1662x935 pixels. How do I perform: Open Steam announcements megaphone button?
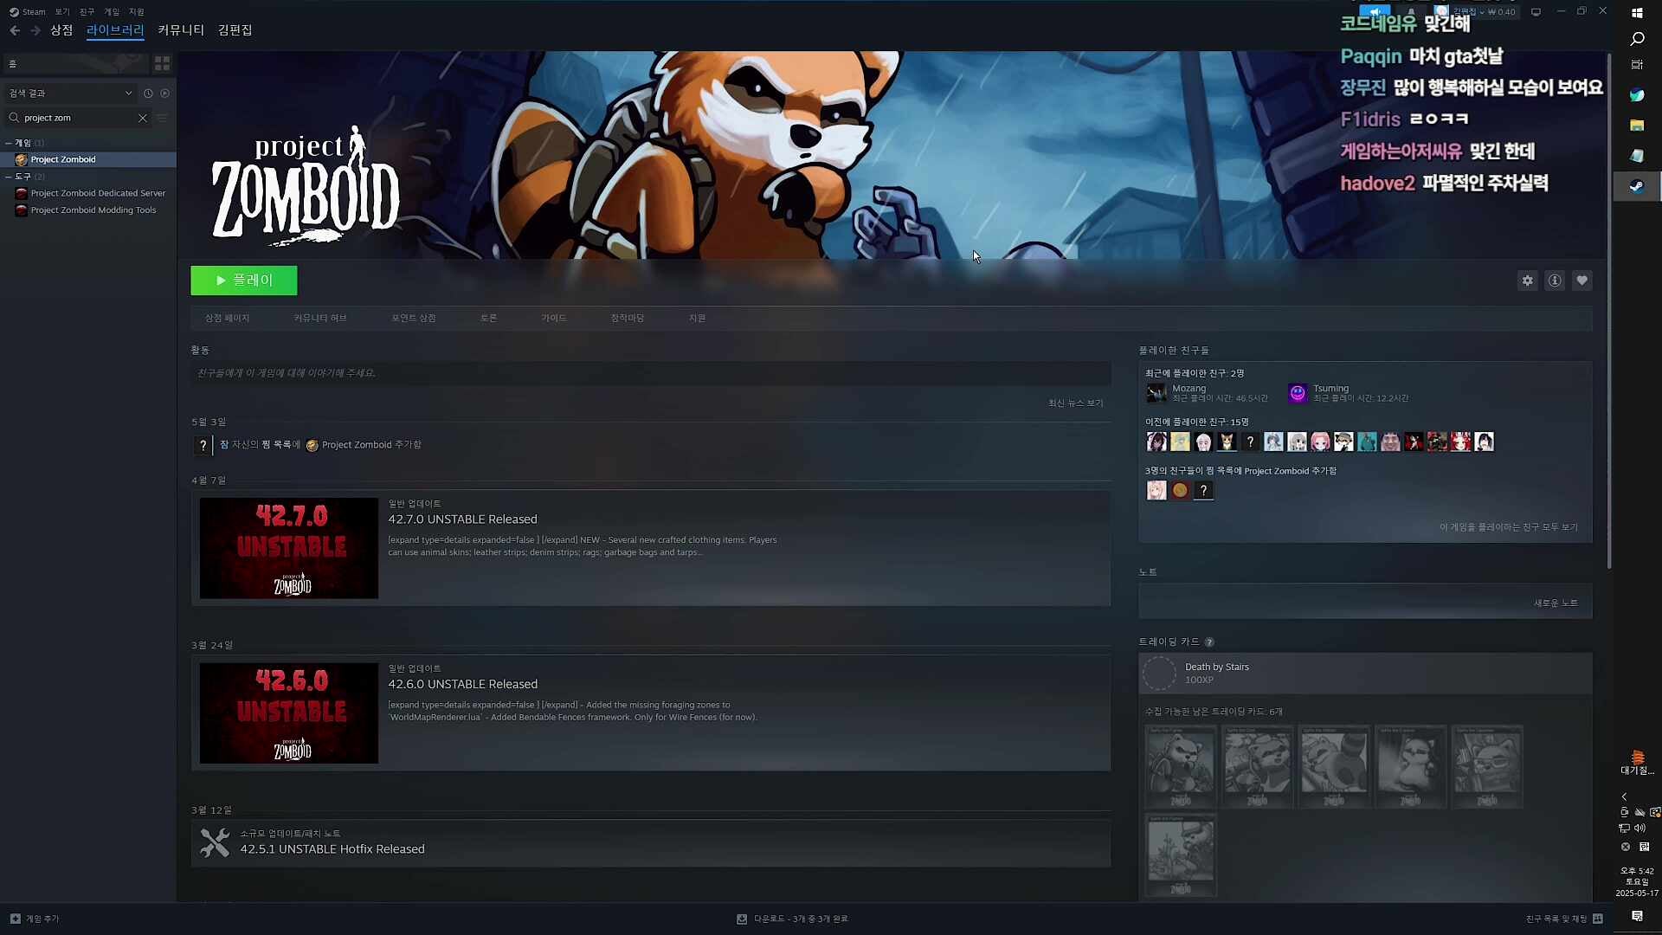1375,12
